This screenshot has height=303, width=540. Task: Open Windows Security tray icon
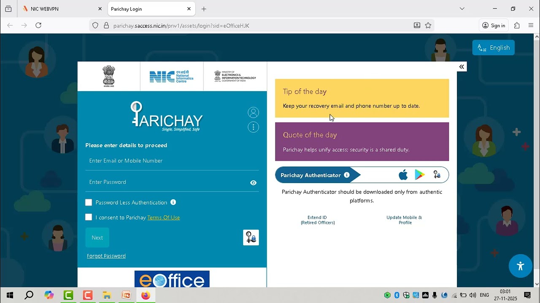(x=406, y=295)
